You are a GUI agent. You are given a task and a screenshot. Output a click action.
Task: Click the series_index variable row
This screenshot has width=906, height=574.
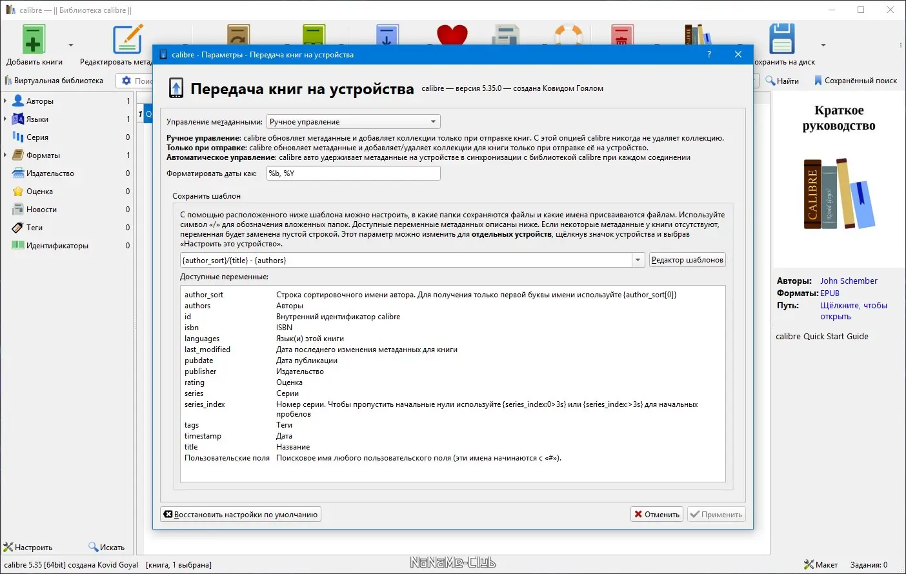[453, 409]
